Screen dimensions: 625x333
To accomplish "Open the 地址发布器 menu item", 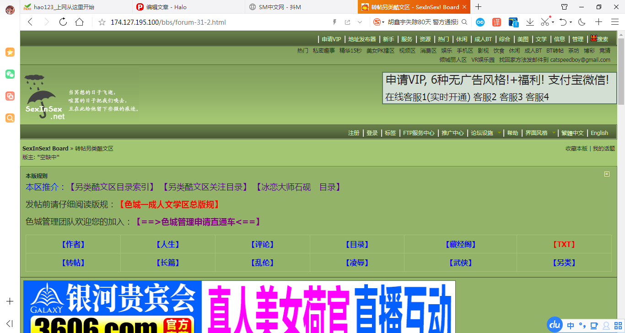I will [x=362, y=39].
